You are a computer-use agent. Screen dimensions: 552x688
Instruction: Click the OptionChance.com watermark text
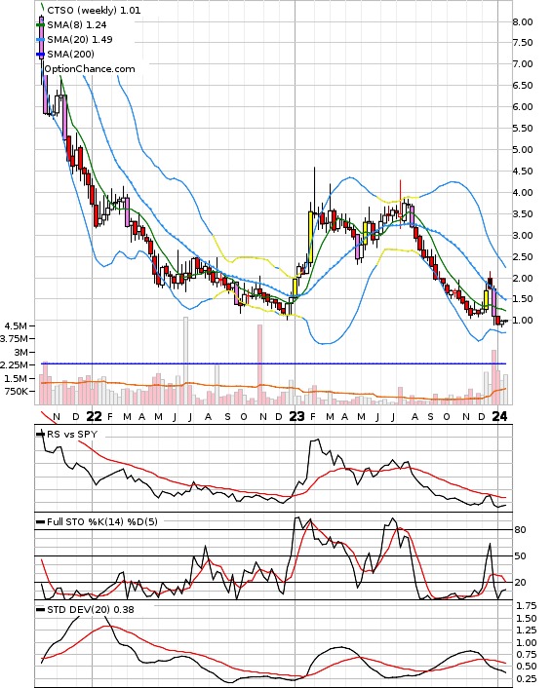90,69
